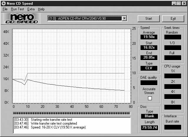The width and height of the screenshot is (188, 137).
Task: Click the Average speed value 19.50x
Action: click(x=149, y=37)
